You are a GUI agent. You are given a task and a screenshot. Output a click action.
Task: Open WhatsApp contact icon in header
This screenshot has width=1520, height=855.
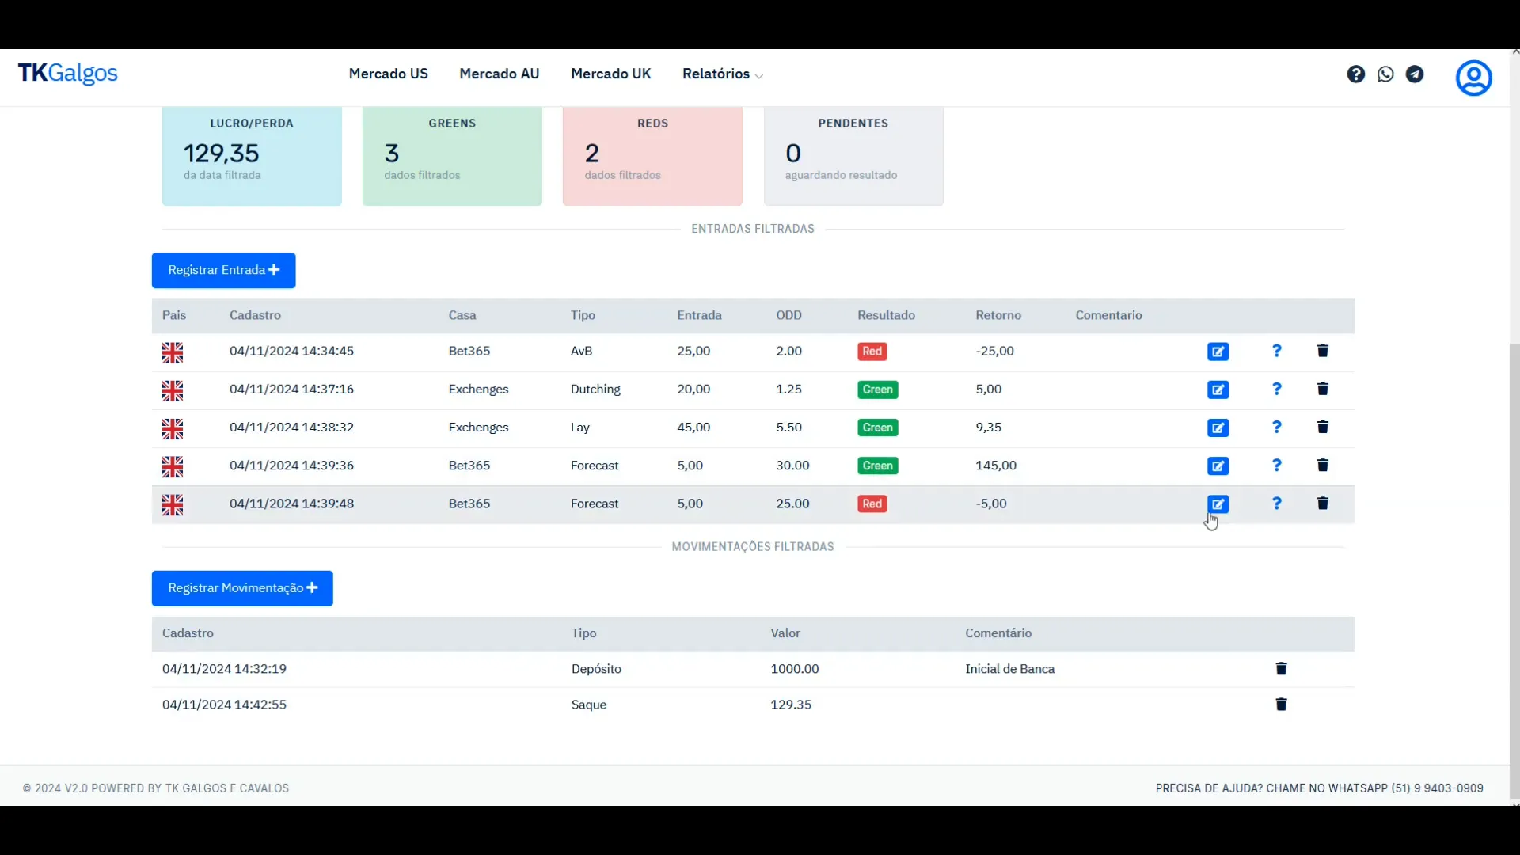tap(1385, 74)
